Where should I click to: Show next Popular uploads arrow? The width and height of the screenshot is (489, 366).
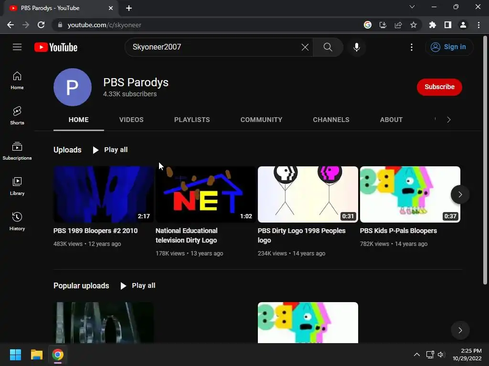coord(460,330)
